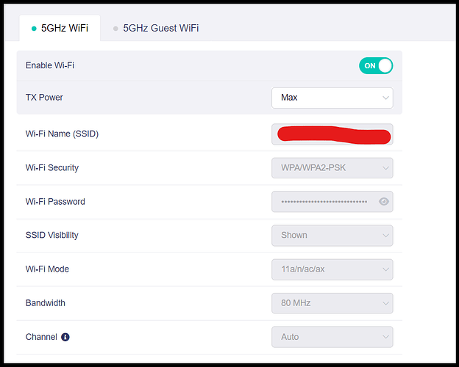Click the TX Power dropdown chevron
This screenshot has height=367, width=459.
point(386,98)
